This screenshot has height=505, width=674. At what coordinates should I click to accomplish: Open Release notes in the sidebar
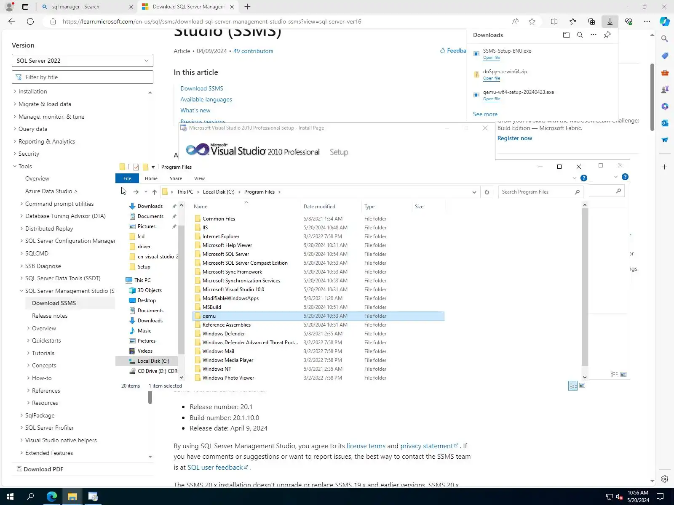pyautogui.click(x=50, y=316)
